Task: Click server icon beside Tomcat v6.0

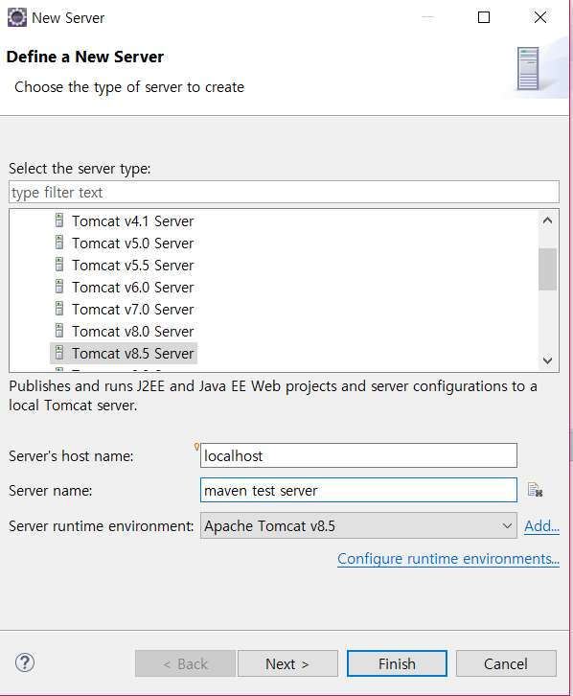Action: point(59,287)
